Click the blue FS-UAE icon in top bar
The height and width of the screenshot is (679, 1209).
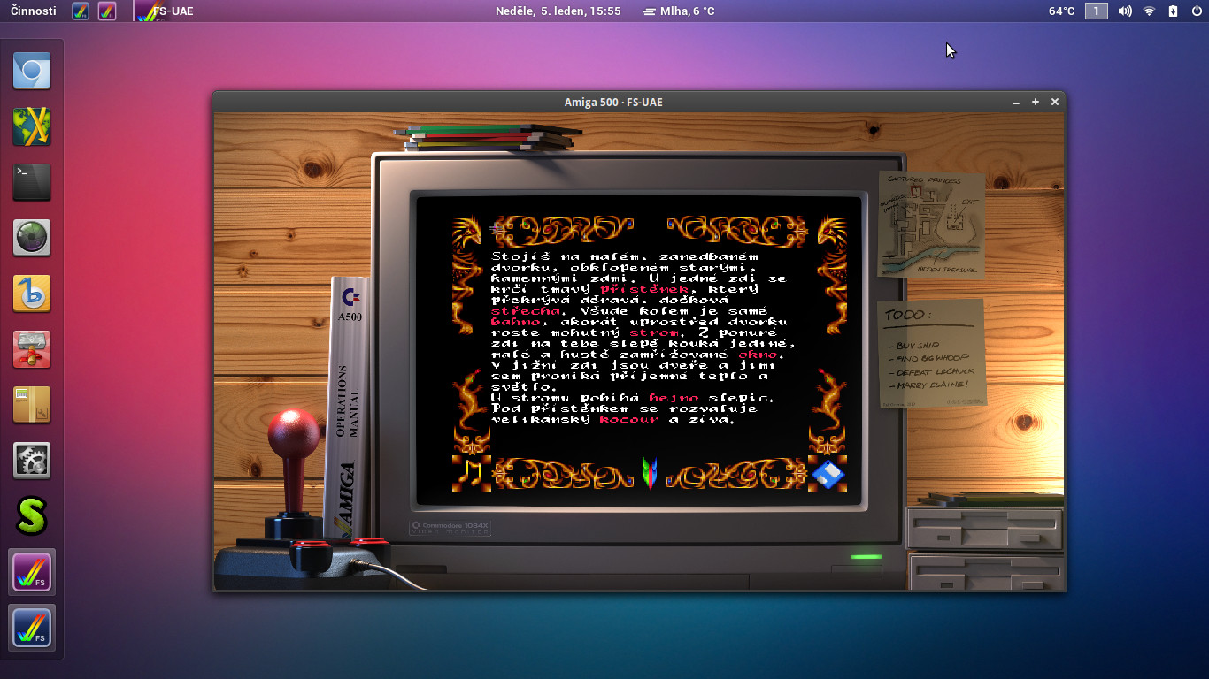pyautogui.click(x=81, y=11)
